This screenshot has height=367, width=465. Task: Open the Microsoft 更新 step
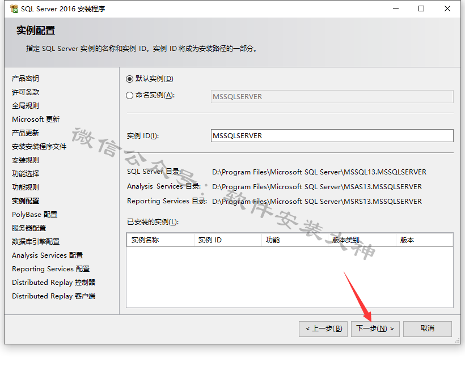36,120
